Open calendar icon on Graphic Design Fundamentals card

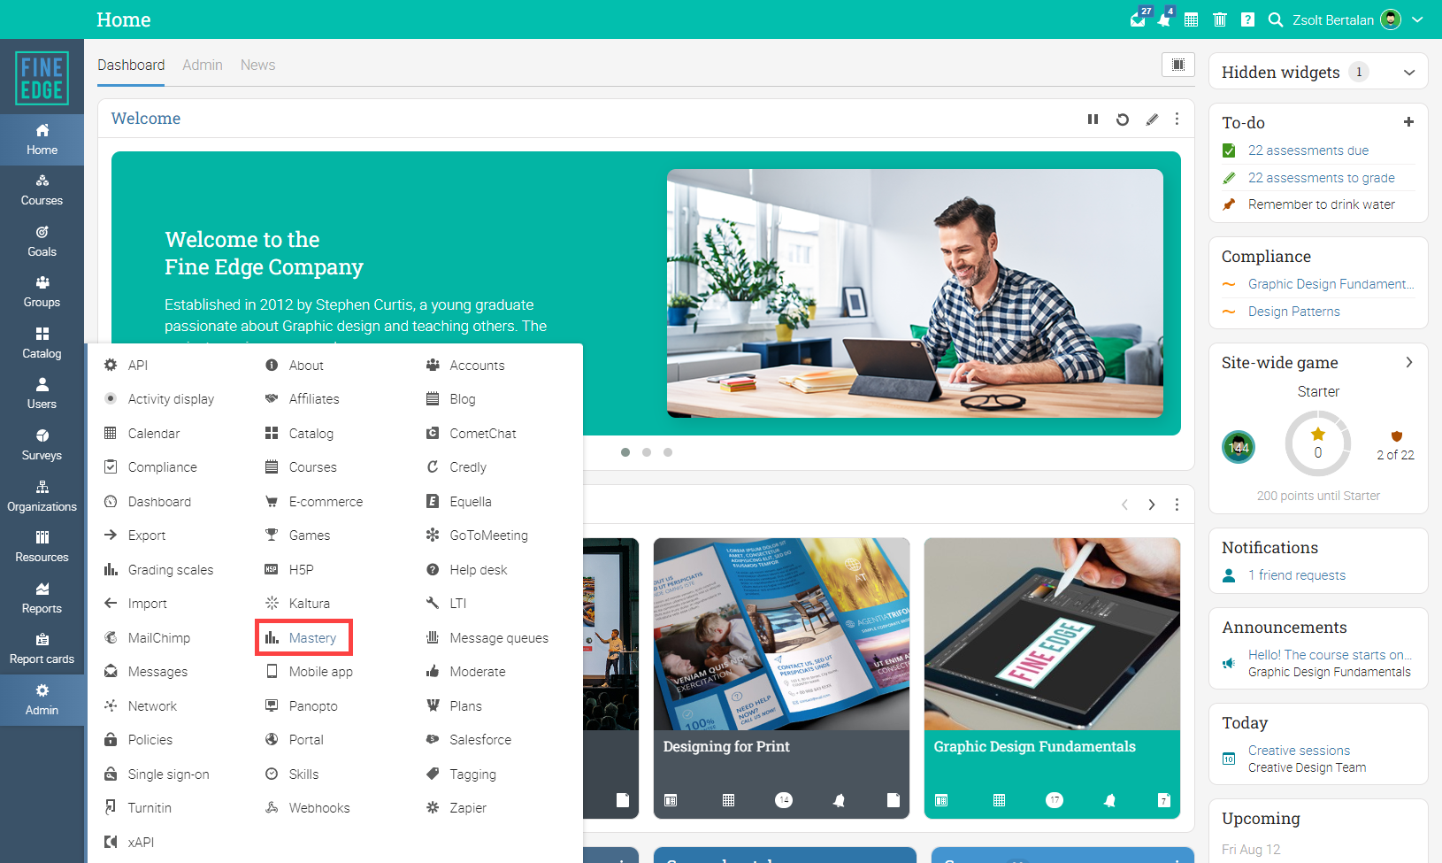coord(999,800)
